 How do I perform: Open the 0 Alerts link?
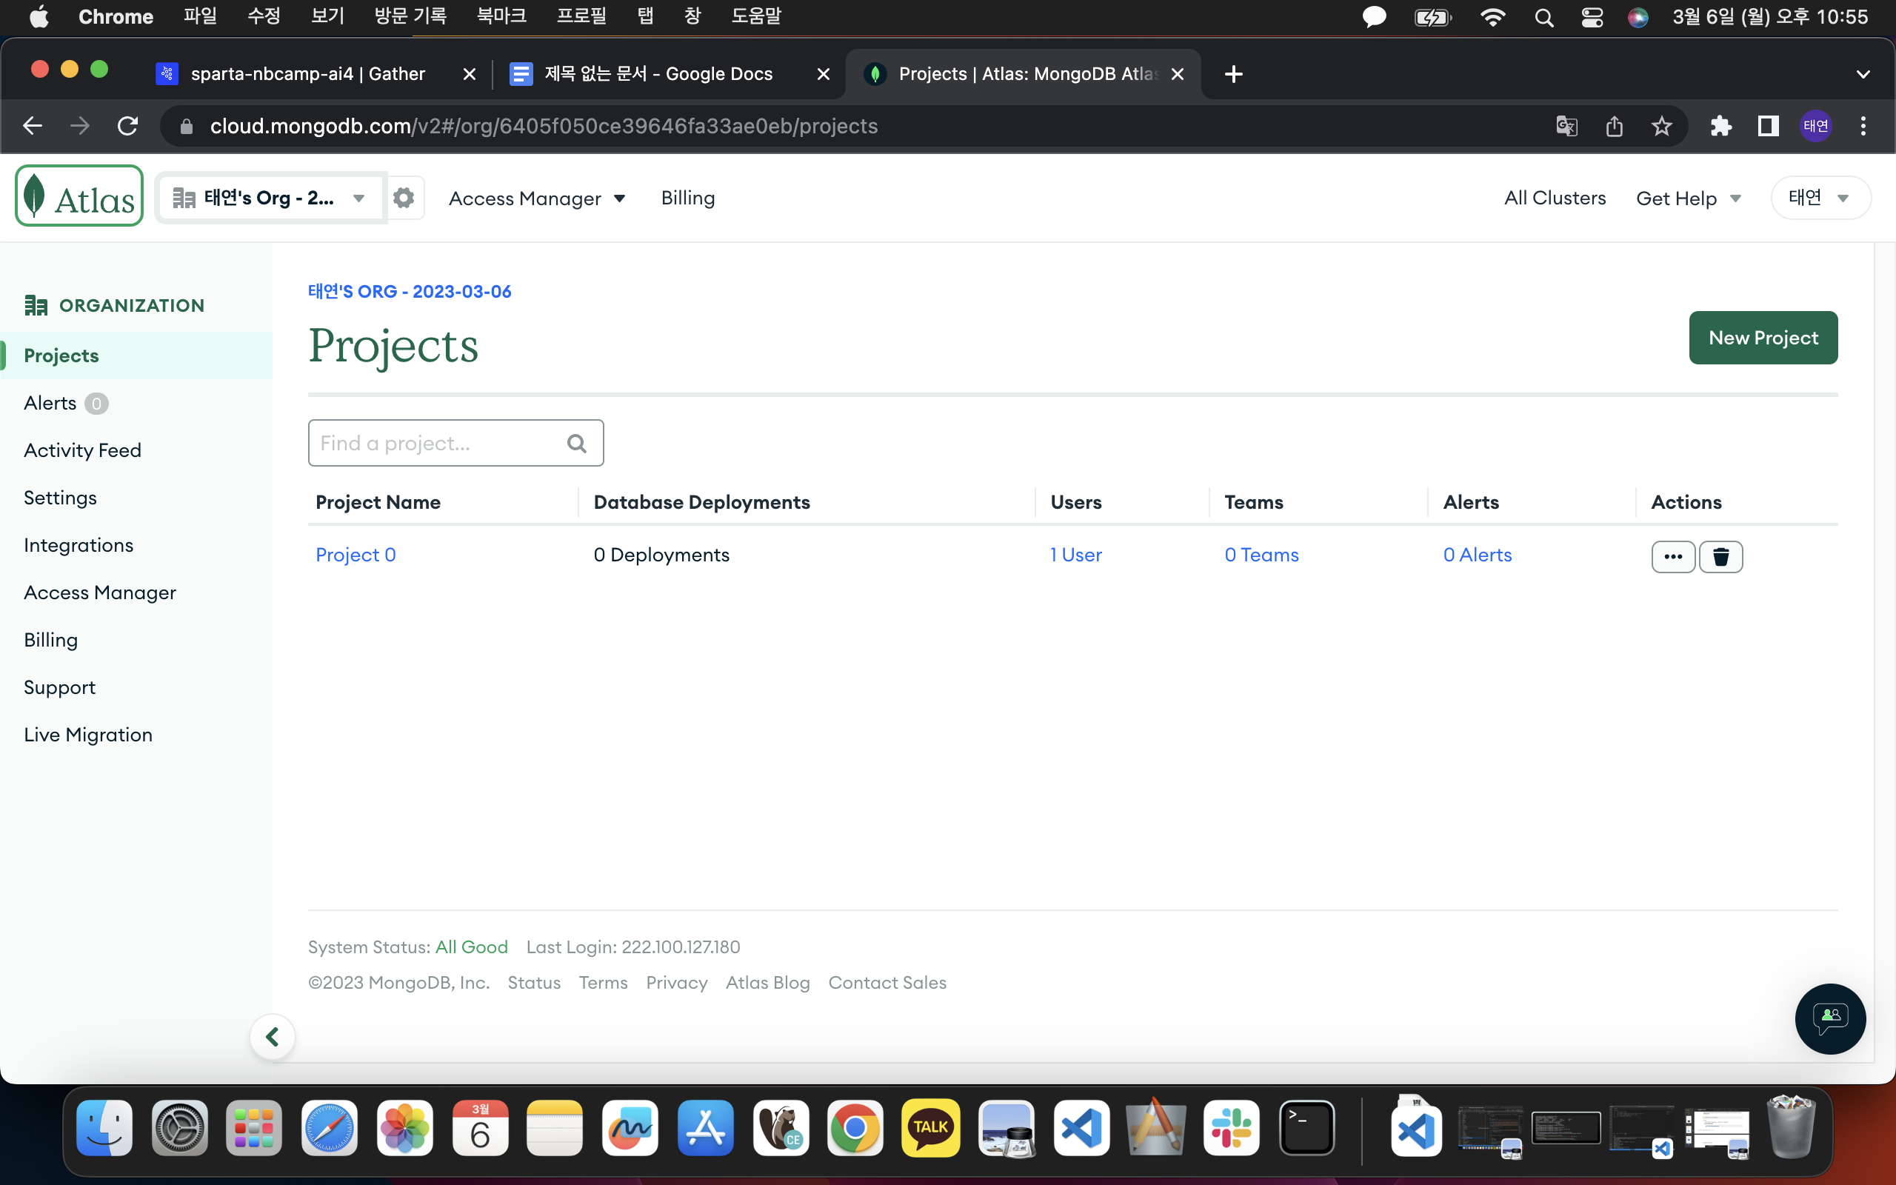click(1477, 555)
